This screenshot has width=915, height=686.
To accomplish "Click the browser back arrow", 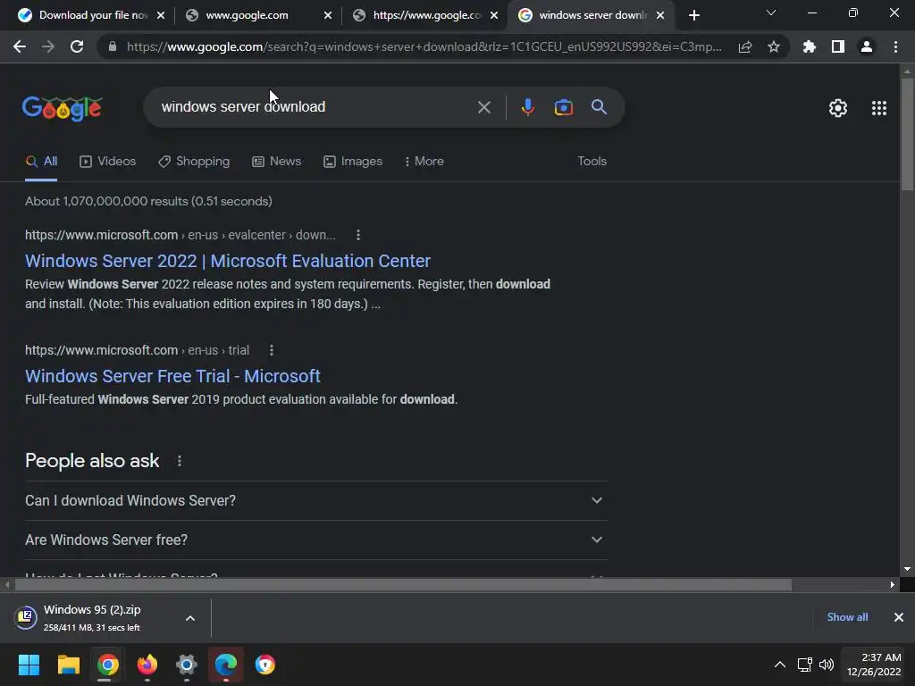I will (x=20, y=46).
